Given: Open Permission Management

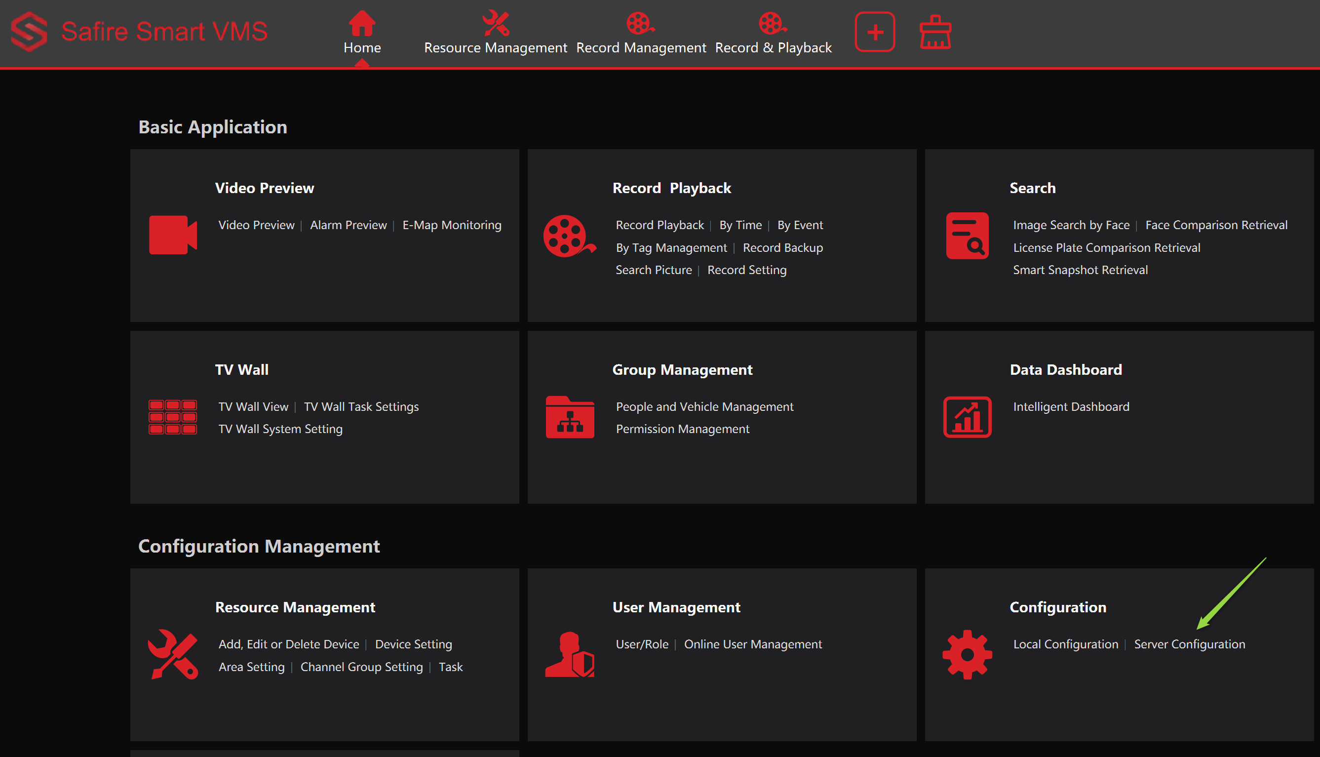Looking at the screenshot, I should click(x=682, y=429).
